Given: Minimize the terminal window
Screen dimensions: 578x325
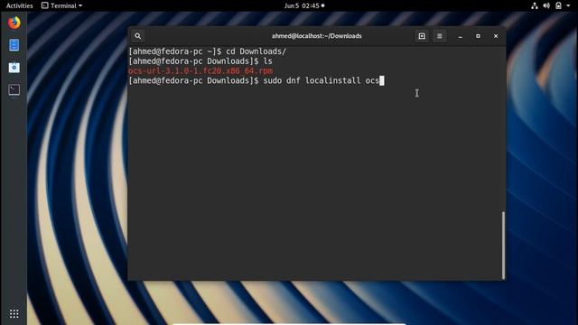Looking at the screenshot, I should click(460, 36).
